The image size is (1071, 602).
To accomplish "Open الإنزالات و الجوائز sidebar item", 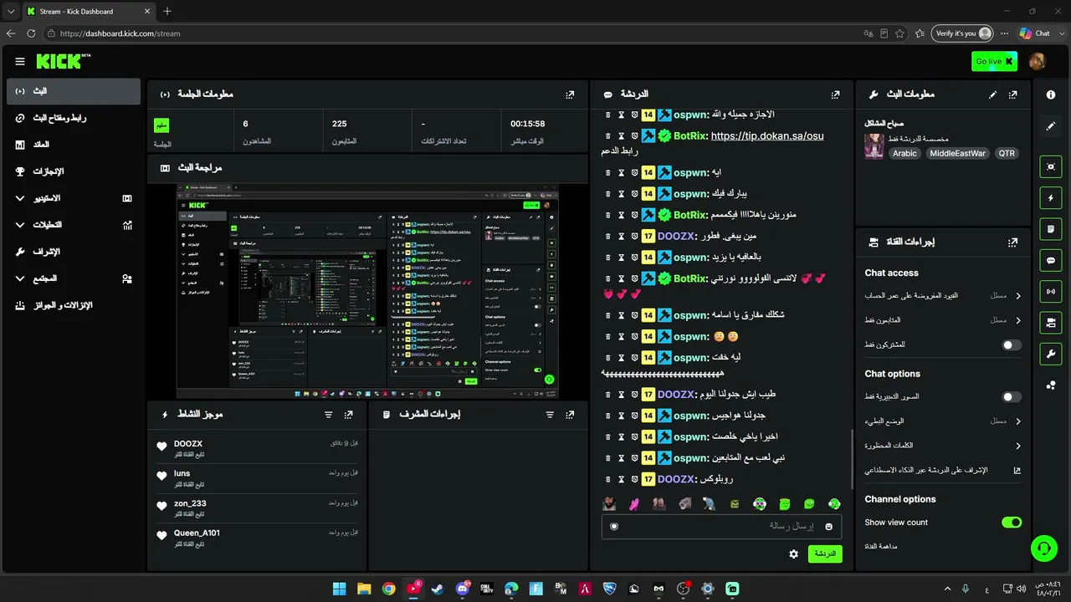I will pyautogui.click(x=74, y=305).
